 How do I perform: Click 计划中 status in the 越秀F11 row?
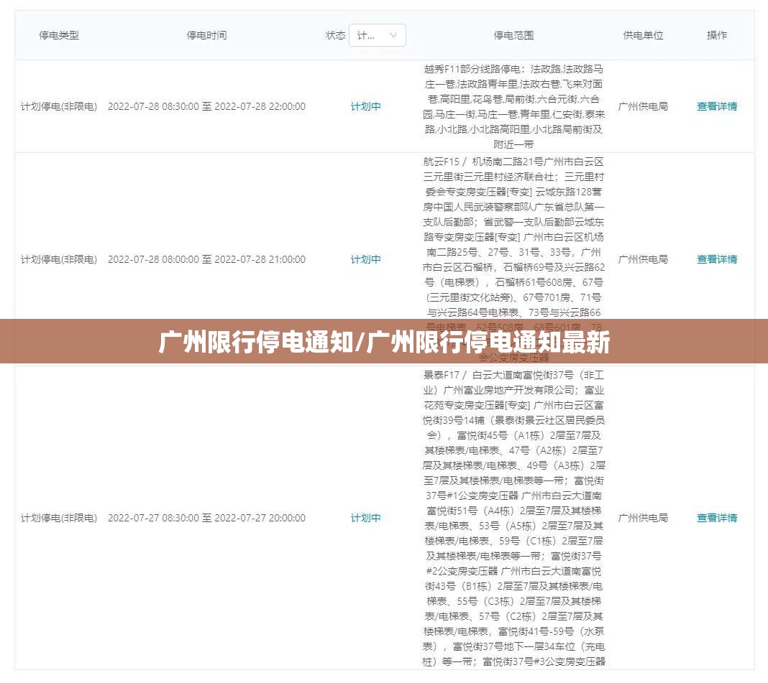coord(365,106)
